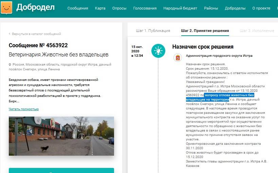
Task: Select the Шаг 2. Принятие решения tab
Action: (205, 31)
